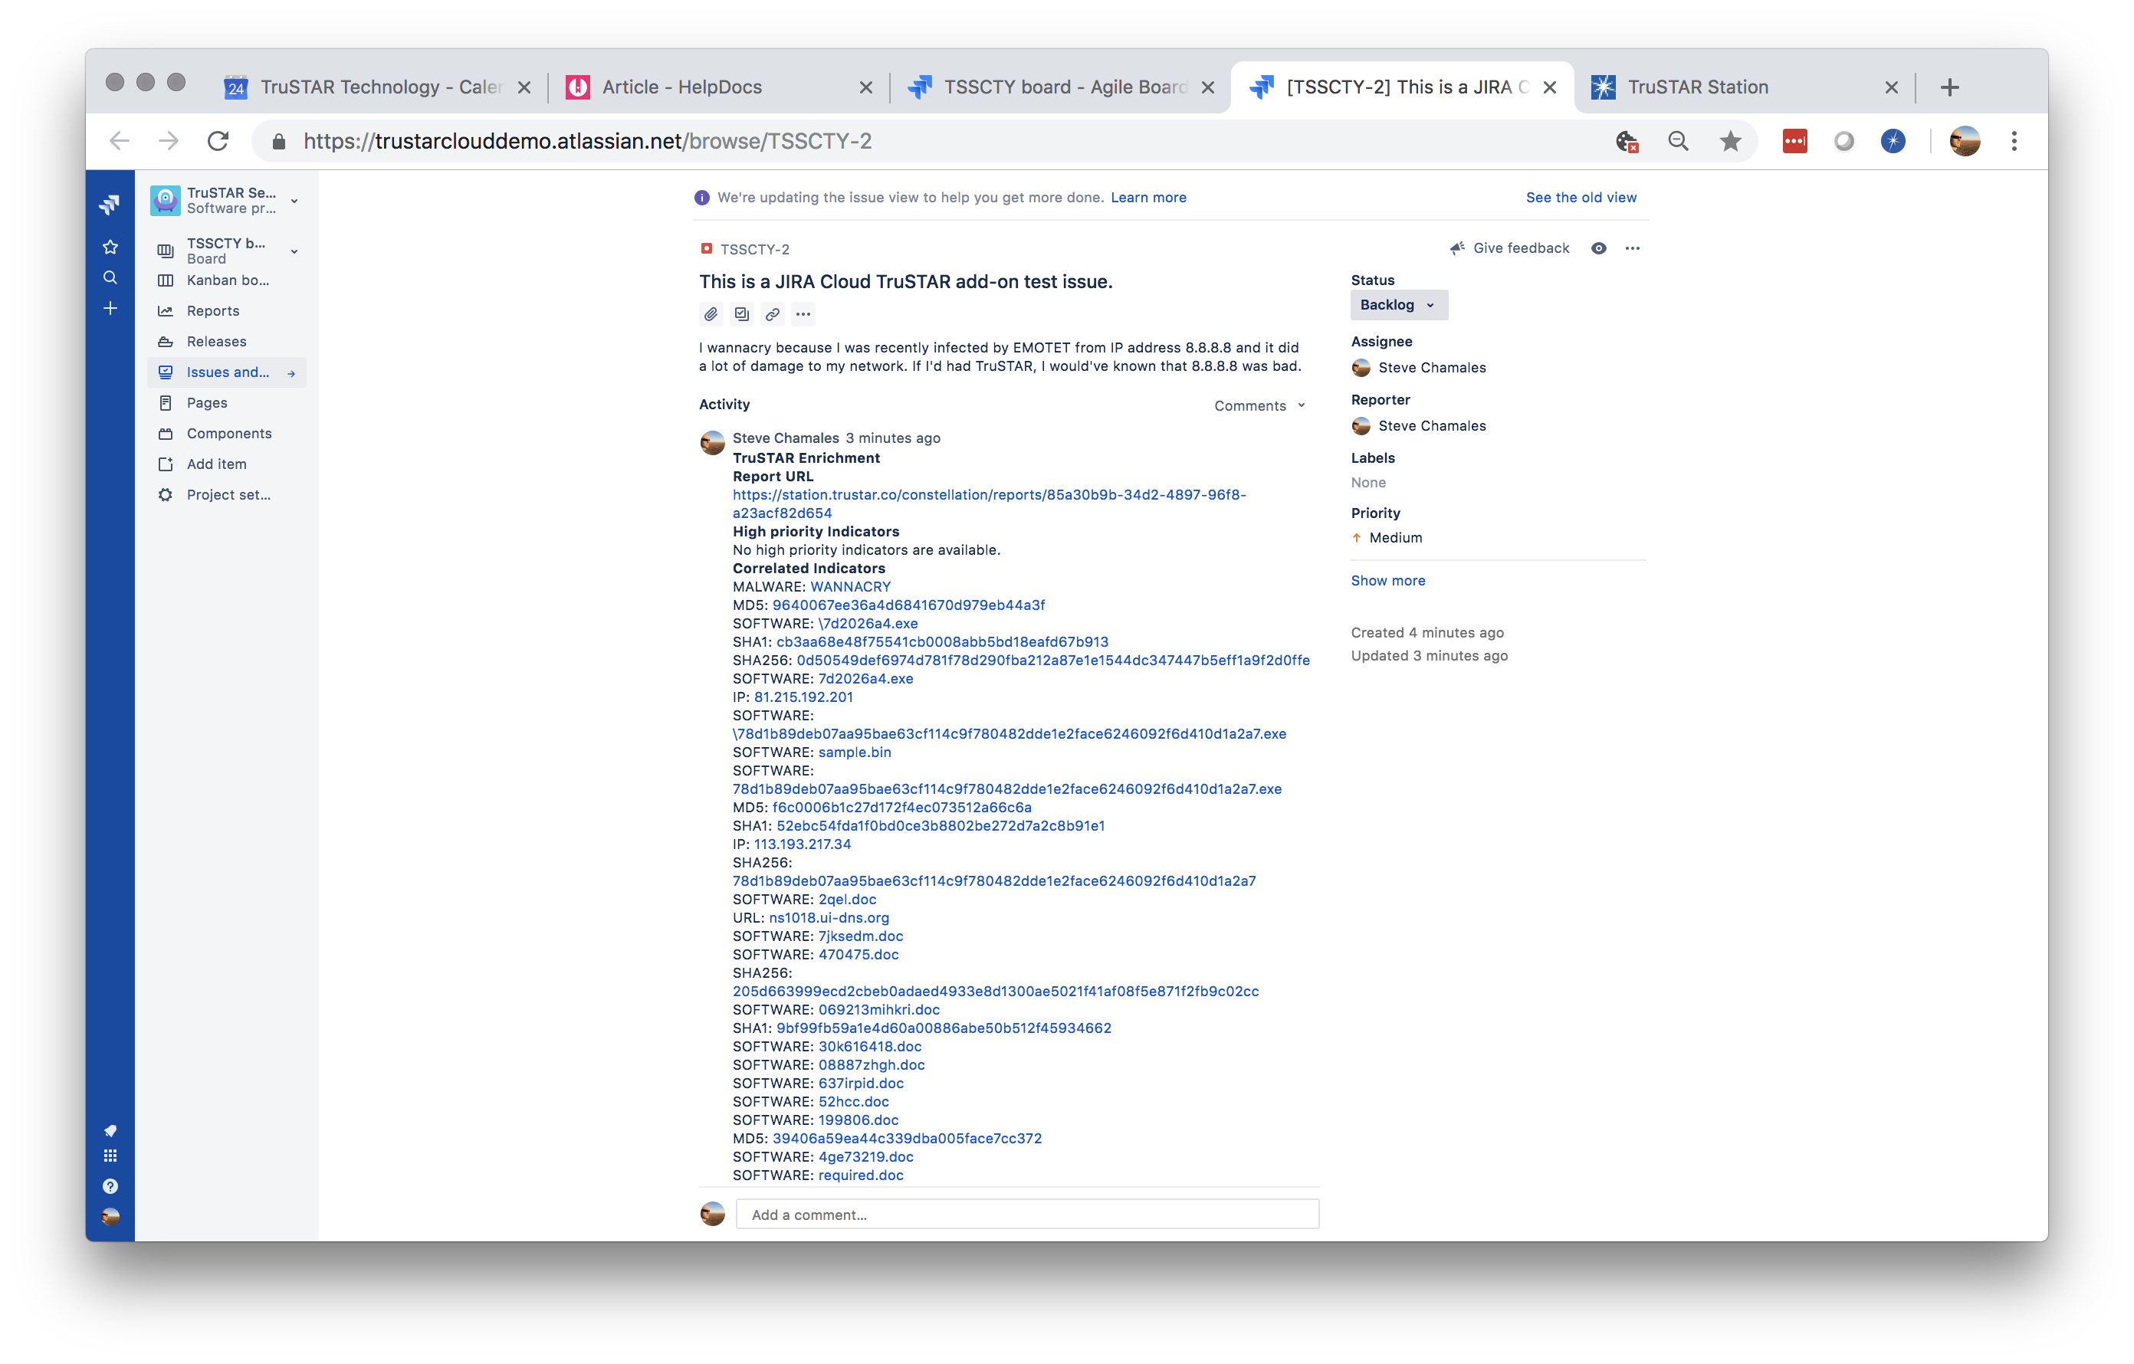Click the sample.bin software link
The height and width of the screenshot is (1364, 2134).
[x=855, y=752]
